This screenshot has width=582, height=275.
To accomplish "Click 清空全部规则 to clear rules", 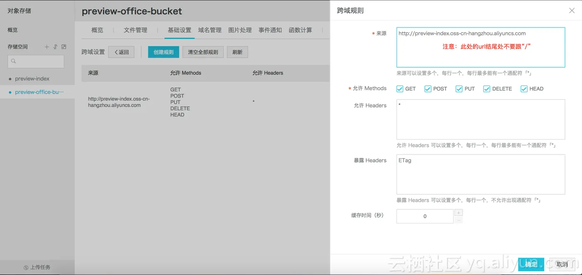I will tap(203, 52).
